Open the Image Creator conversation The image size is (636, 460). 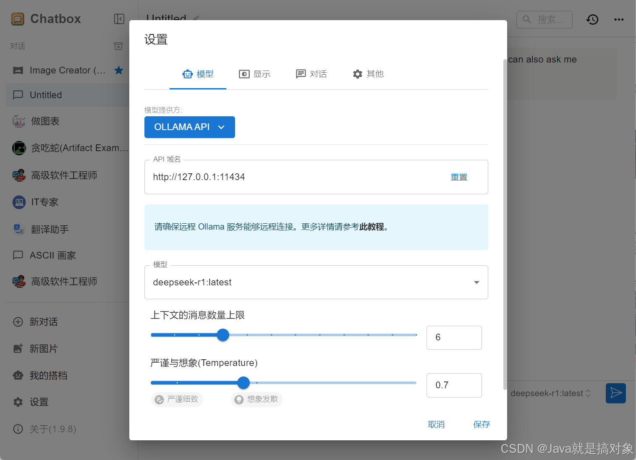(67, 70)
